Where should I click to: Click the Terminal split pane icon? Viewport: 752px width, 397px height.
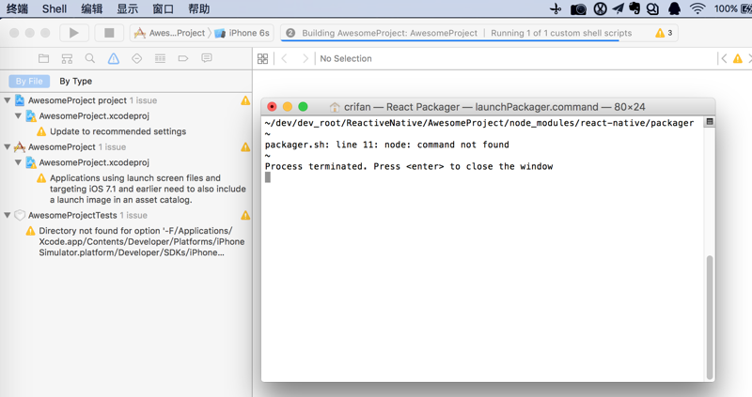coord(710,122)
